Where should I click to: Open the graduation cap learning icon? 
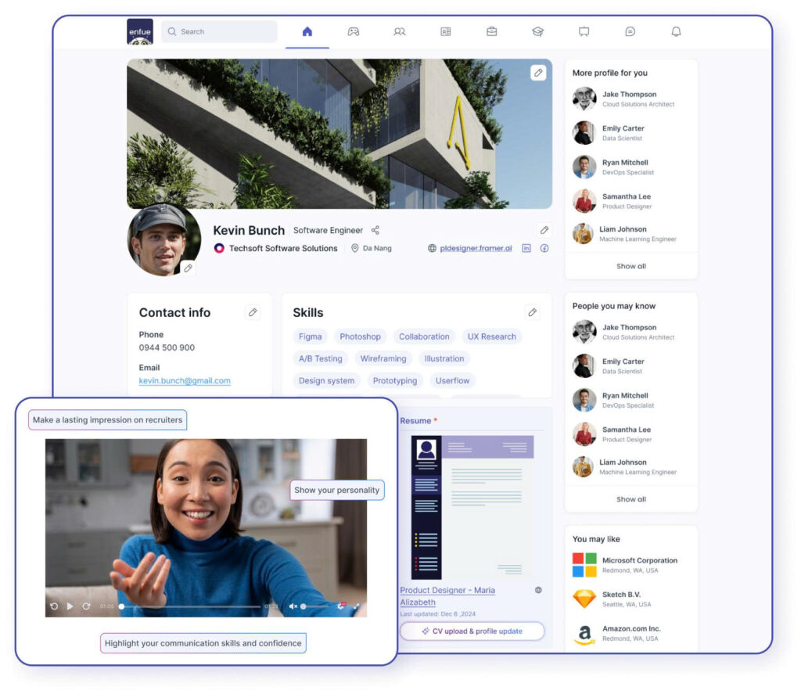coord(537,31)
